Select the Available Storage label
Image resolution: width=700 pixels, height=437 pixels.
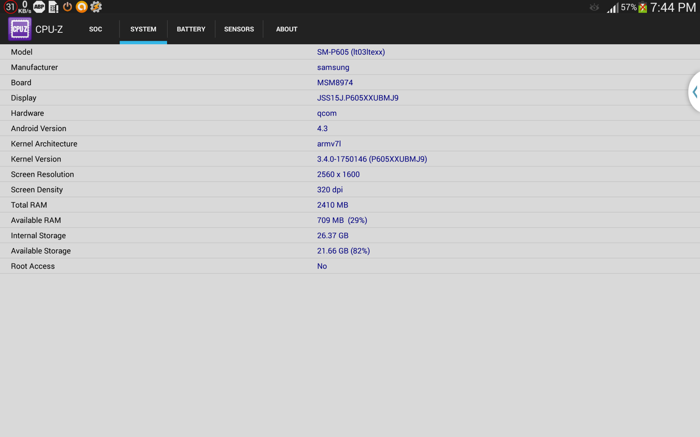pyautogui.click(x=41, y=251)
